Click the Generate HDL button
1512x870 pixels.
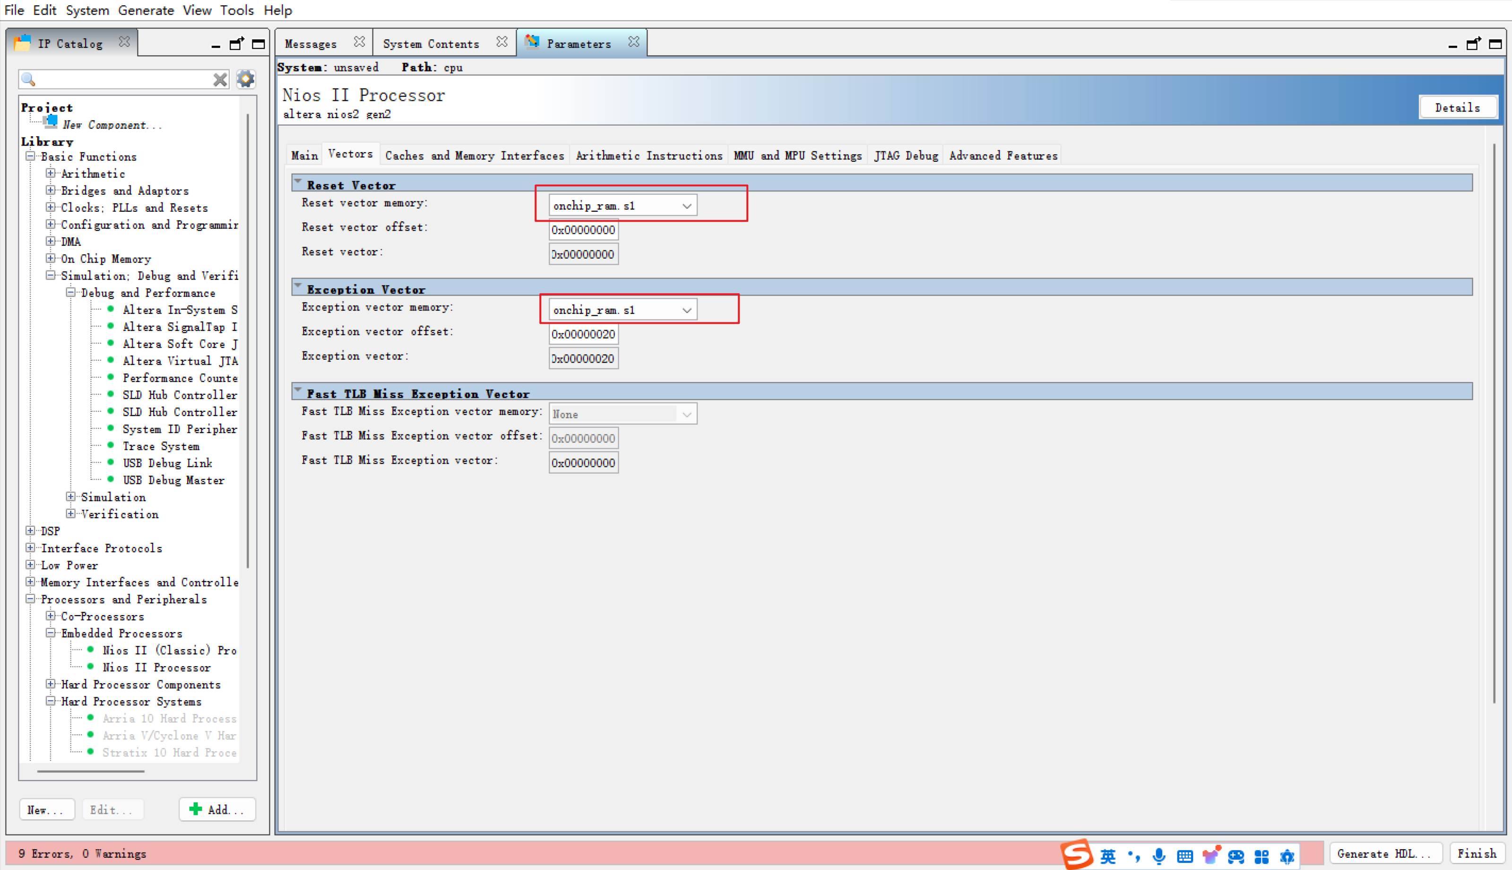1386,854
